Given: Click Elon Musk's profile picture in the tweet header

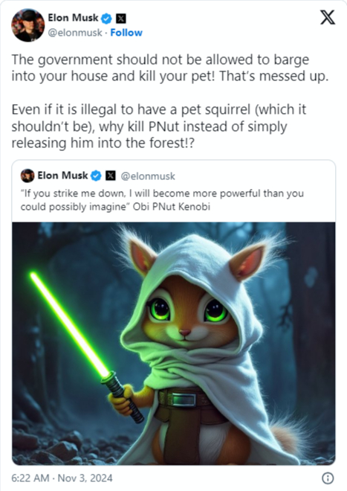Looking at the screenshot, I should [27, 25].
